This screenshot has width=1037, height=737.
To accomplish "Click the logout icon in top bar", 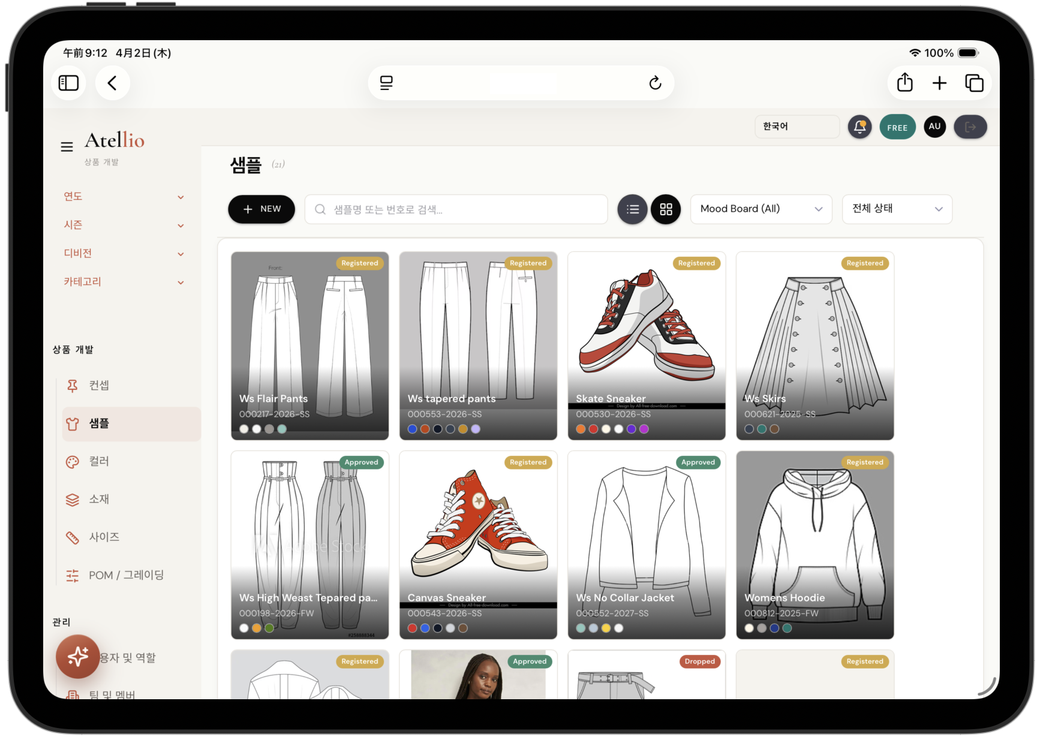I will [970, 127].
